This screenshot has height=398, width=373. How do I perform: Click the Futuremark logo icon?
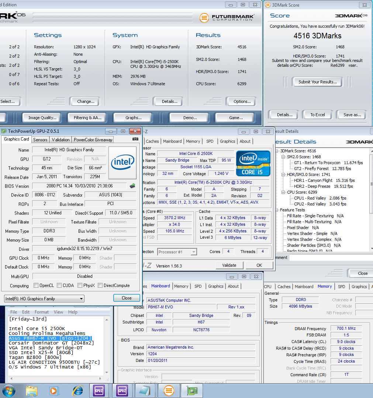pyautogui.click(x=204, y=18)
